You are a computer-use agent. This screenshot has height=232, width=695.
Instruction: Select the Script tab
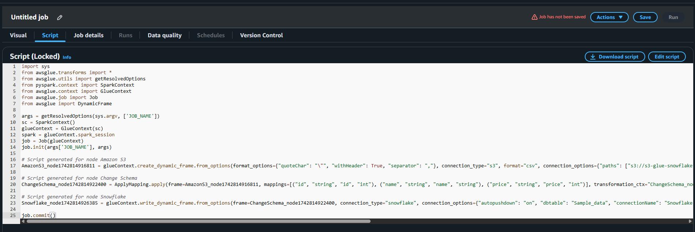coord(50,35)
